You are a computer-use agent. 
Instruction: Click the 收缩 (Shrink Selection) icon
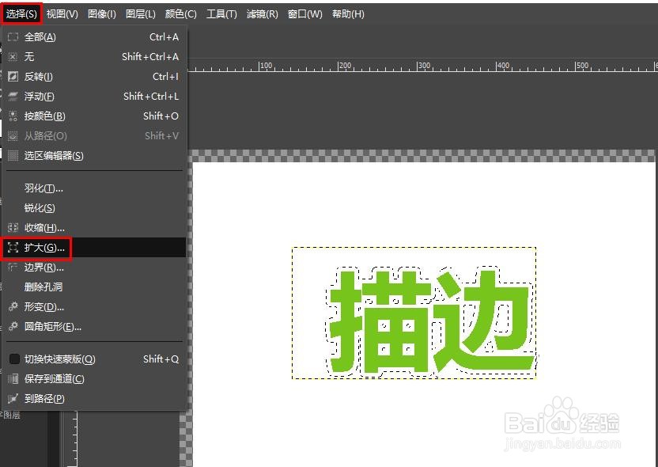click(13, 227)
